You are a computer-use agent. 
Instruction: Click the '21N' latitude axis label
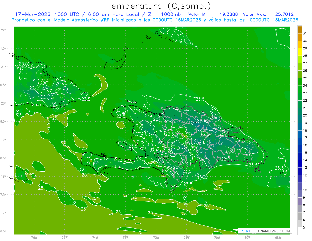coord(4,67)
